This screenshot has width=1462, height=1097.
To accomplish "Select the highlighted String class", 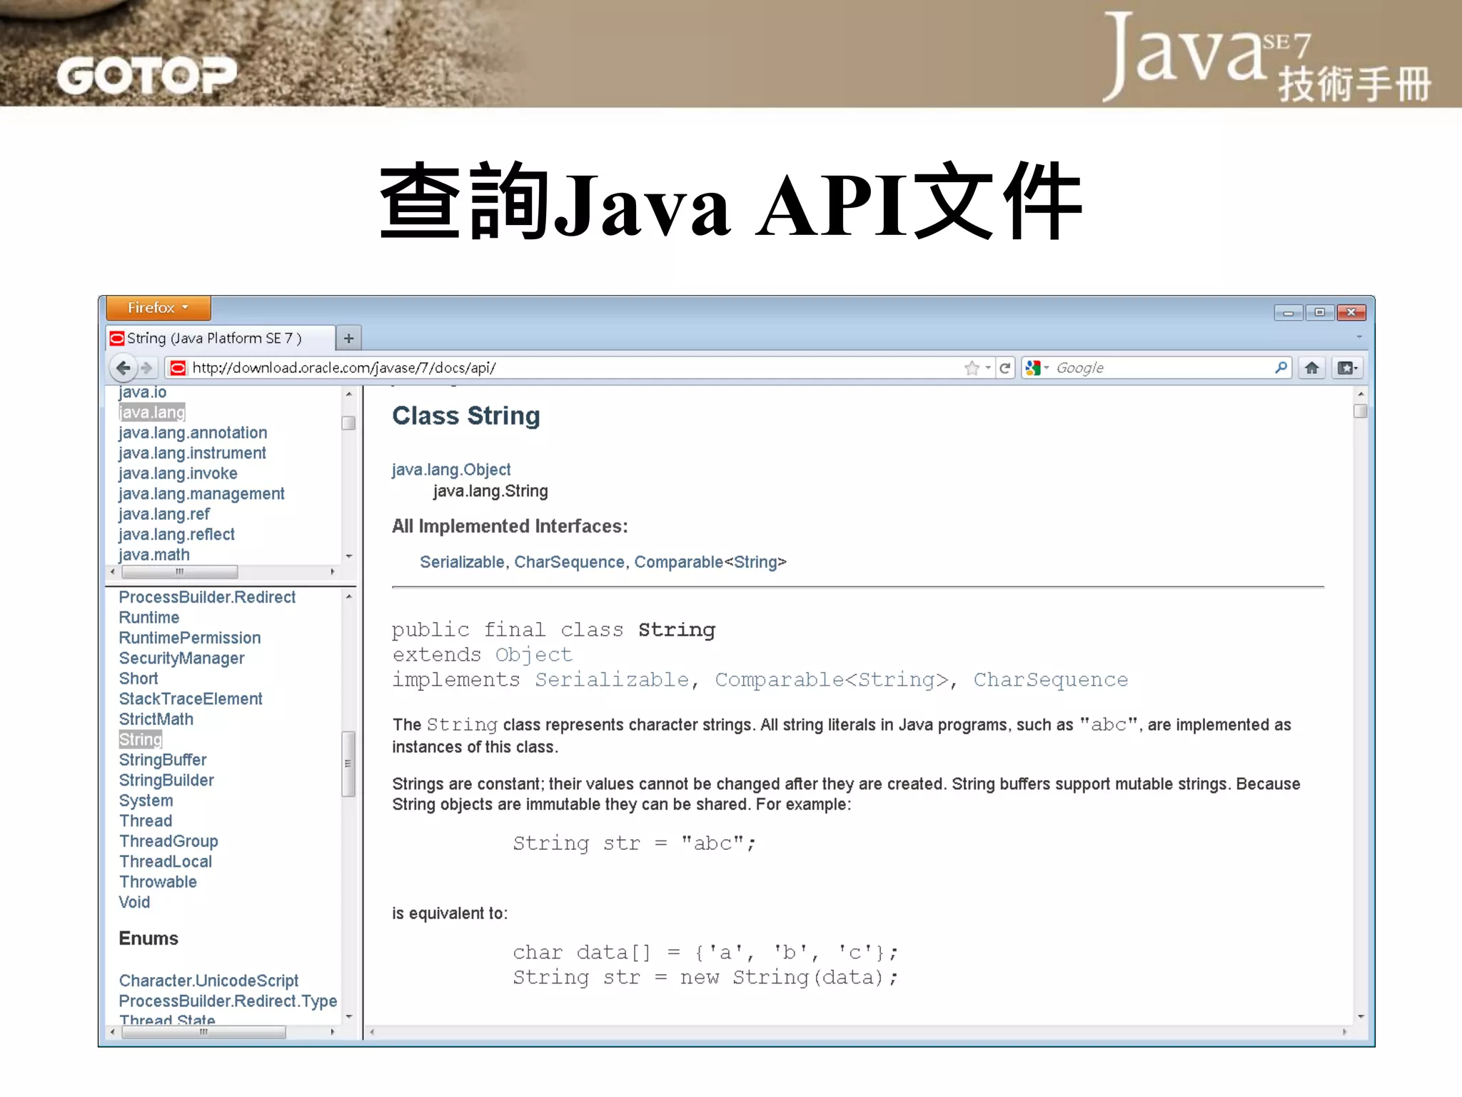I will tap(141, 740).
